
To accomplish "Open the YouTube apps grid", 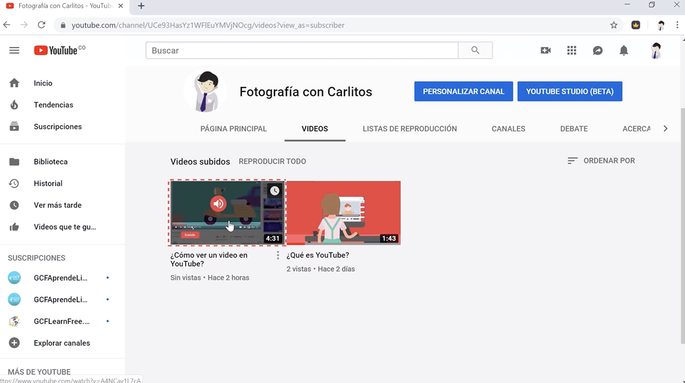I will coord(571,50).
